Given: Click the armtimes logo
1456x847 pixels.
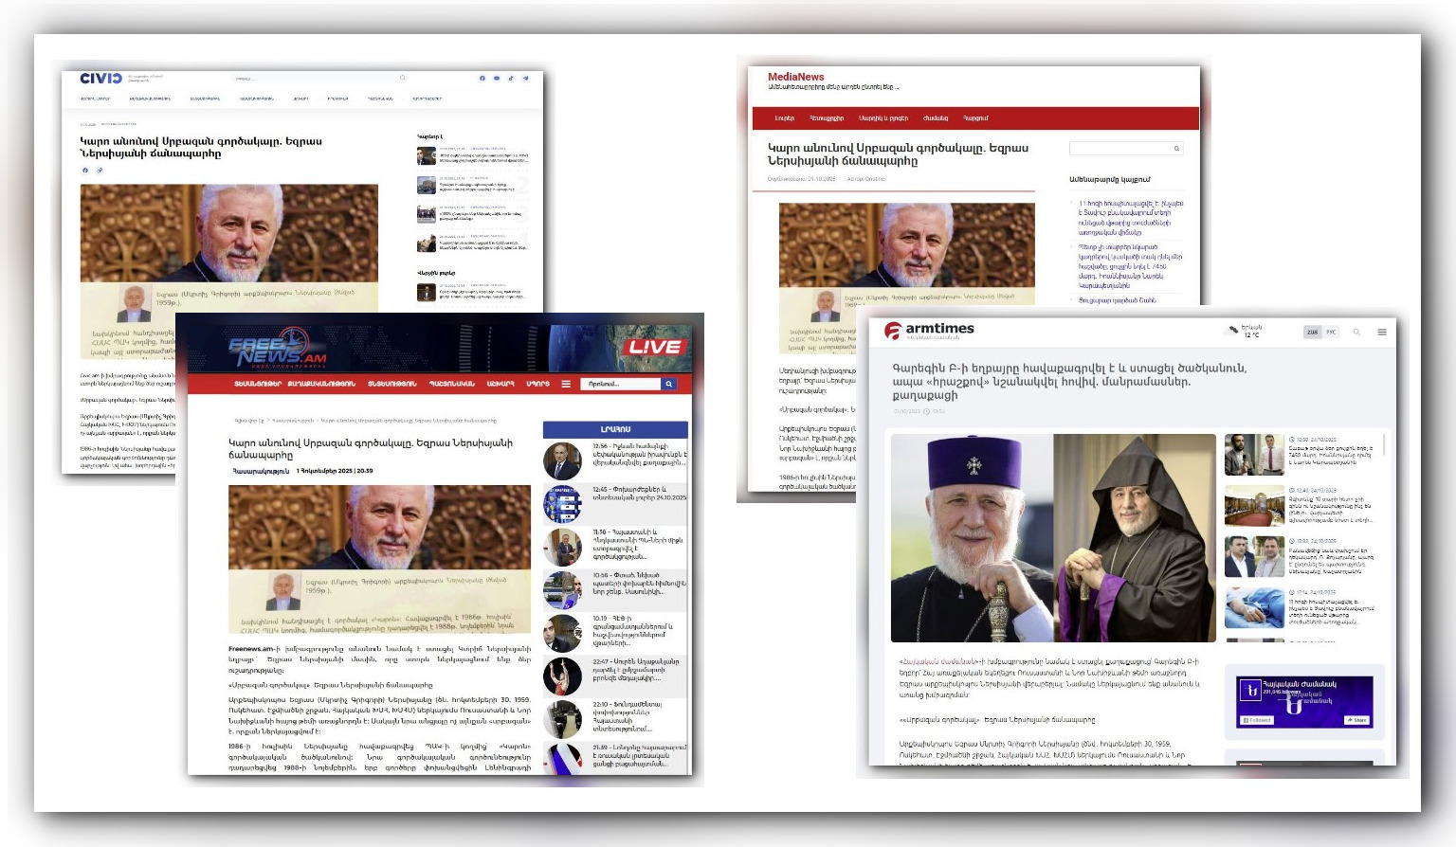Looking at the screenshot, I should [929, 330].
